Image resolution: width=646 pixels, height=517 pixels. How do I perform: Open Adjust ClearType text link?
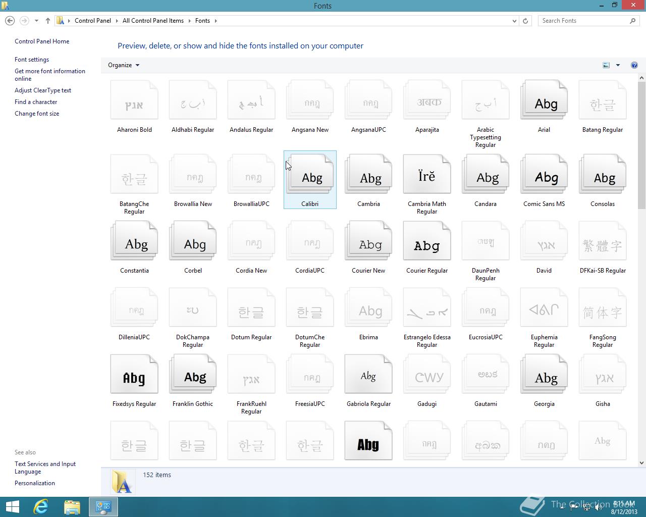point(43,90)
